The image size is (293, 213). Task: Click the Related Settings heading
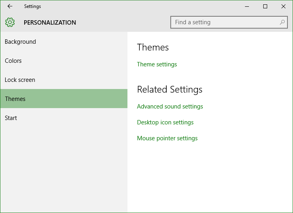coord(170,89)
